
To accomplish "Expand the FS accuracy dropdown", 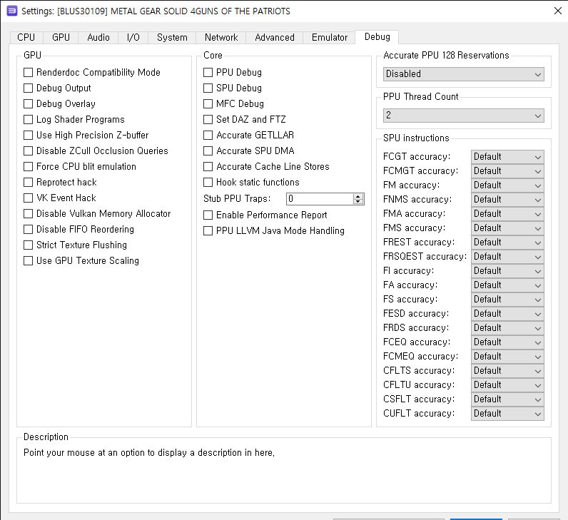I will pos(507,300).
